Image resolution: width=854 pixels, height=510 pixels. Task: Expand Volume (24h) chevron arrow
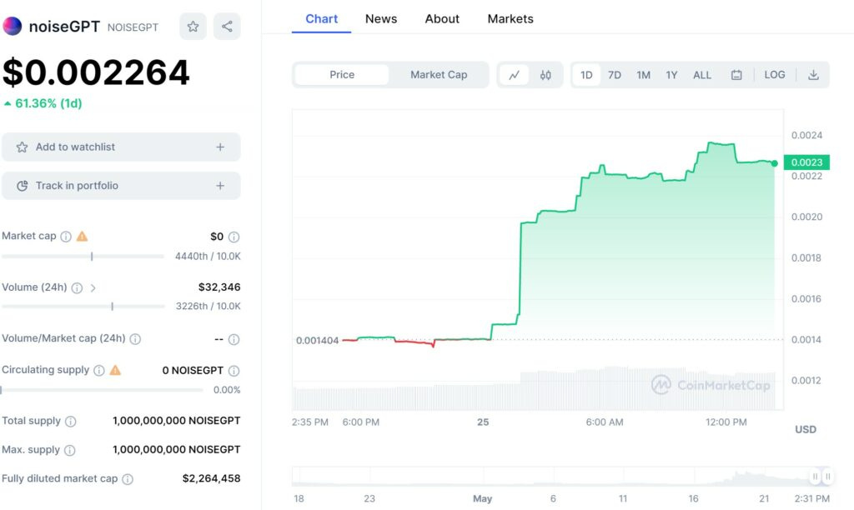point(93,288)
